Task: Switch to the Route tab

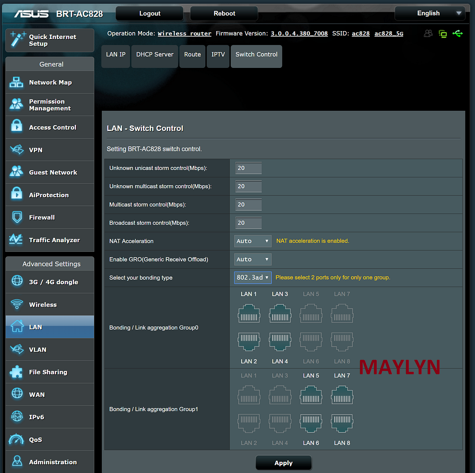Action: 193,56
